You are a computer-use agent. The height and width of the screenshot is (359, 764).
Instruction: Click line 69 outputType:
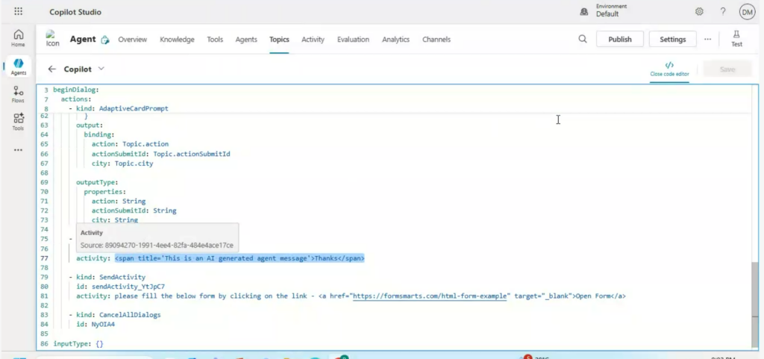click(x=97, y=182)
